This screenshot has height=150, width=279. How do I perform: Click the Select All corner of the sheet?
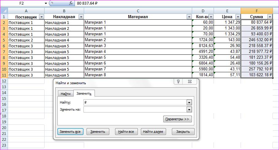4,10
